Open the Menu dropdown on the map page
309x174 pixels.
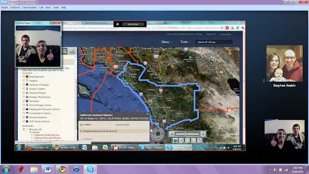click(166, 42)
